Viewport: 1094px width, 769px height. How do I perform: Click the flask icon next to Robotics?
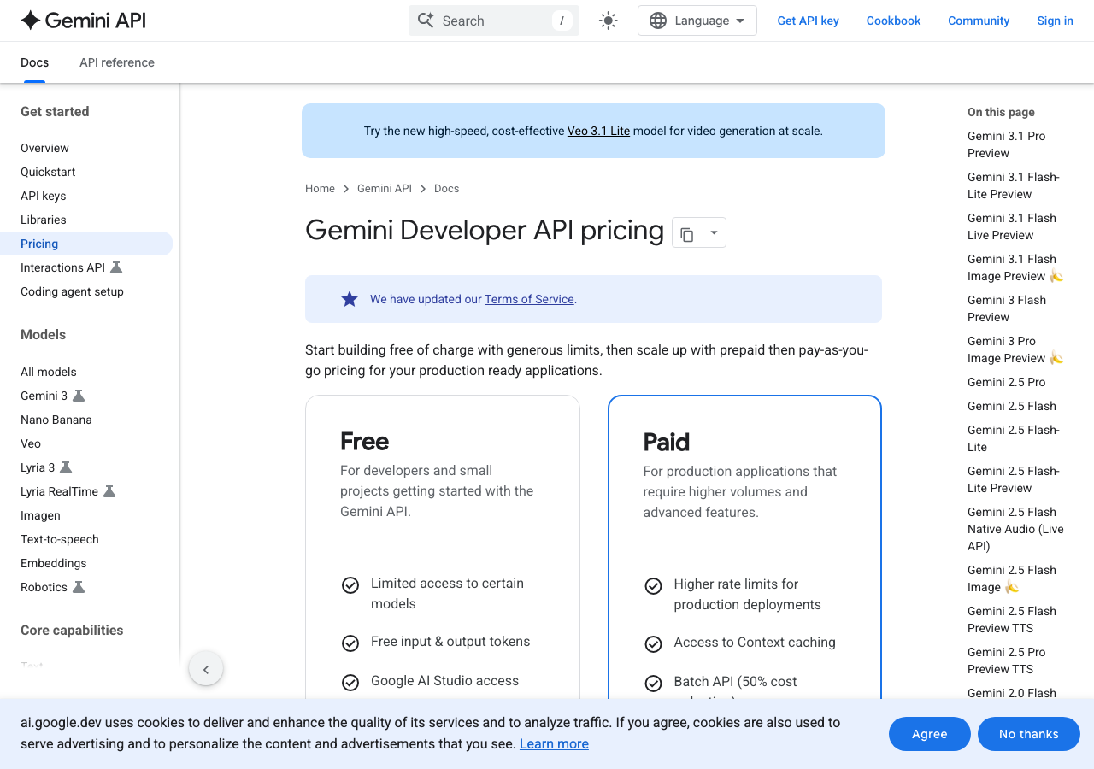click(79, 587)
